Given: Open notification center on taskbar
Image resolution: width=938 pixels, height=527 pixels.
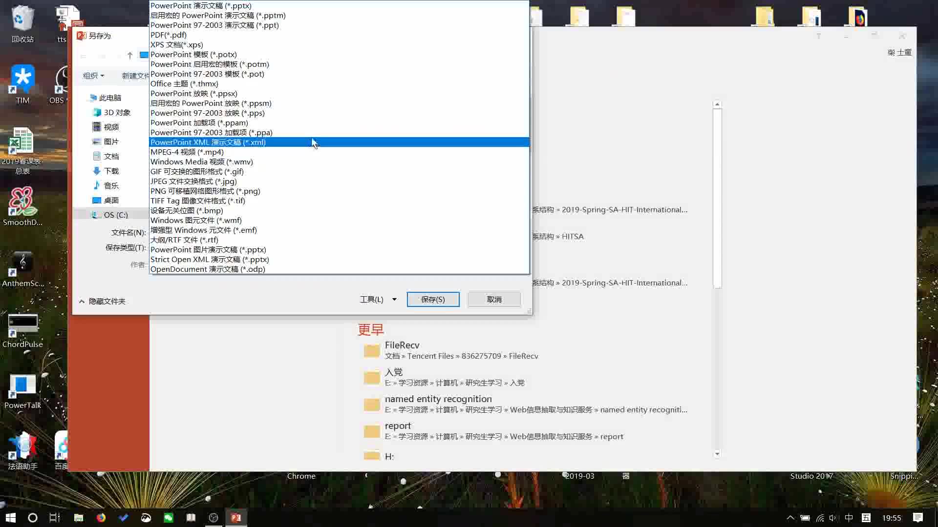Looking at the screenshot, I should 918,518.
